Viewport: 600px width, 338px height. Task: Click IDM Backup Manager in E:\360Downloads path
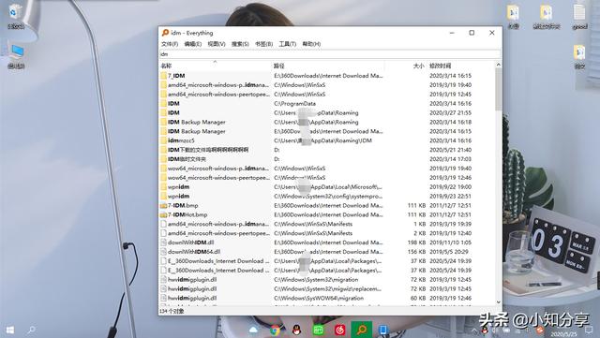(197, 131)
